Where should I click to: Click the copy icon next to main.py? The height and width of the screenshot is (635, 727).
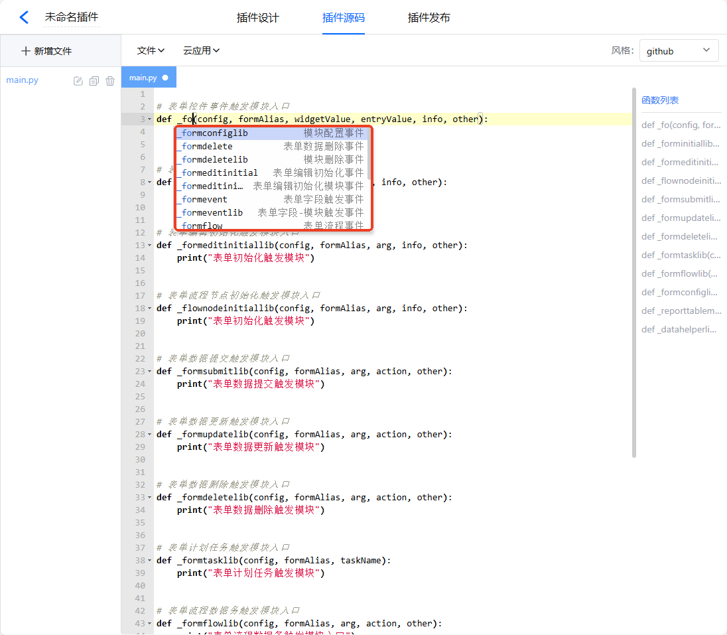[x=94, y=81]
